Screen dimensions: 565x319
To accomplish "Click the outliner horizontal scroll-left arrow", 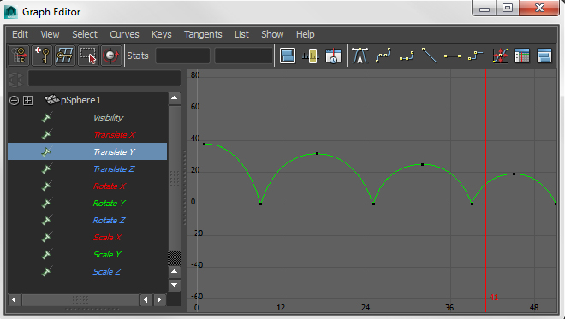I will tap(14, 299).
